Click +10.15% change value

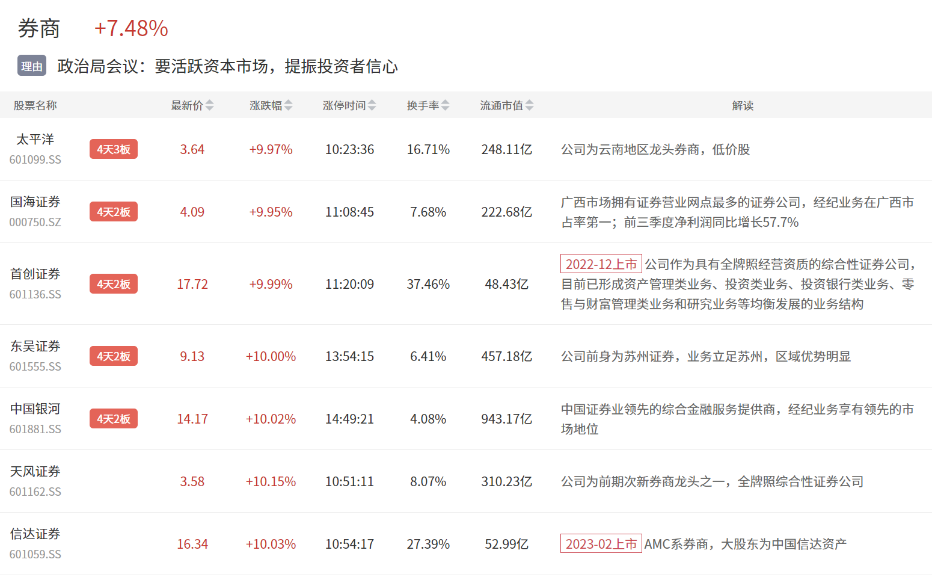(x=271, y=481)
